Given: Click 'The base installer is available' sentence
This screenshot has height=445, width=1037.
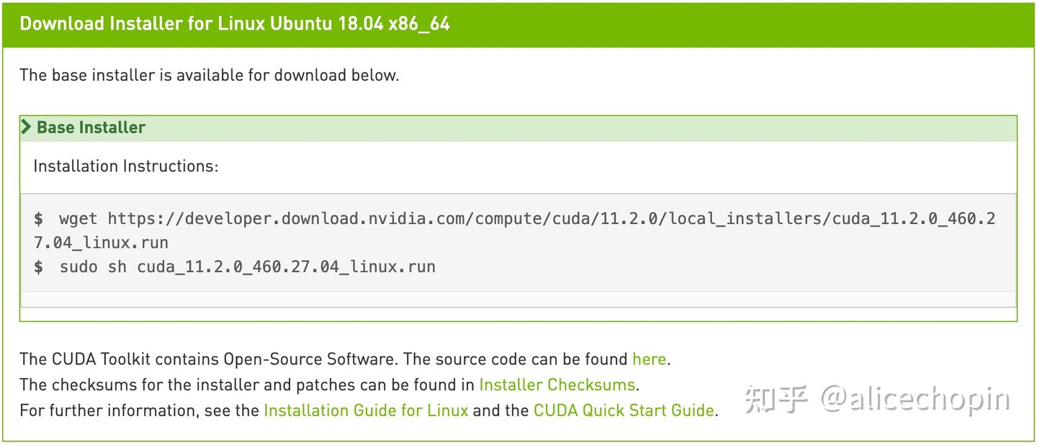Looking at the screenshot, I should pyautogui.click(x=209, y=75).
